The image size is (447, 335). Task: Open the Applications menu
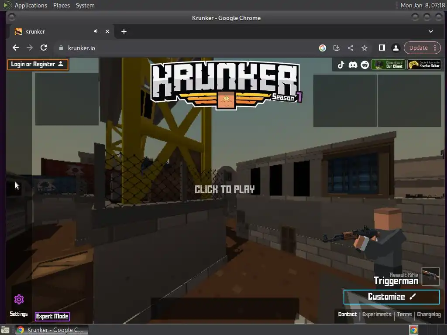click(31, 5)
